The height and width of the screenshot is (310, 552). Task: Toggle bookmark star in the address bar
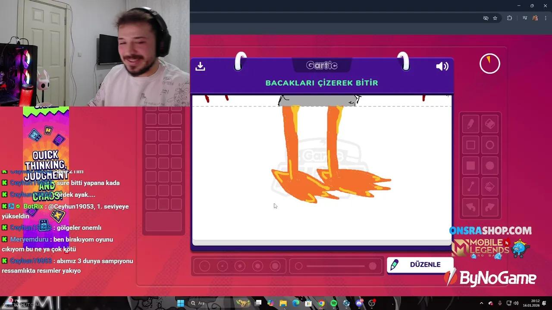click(x=495, y=18)
